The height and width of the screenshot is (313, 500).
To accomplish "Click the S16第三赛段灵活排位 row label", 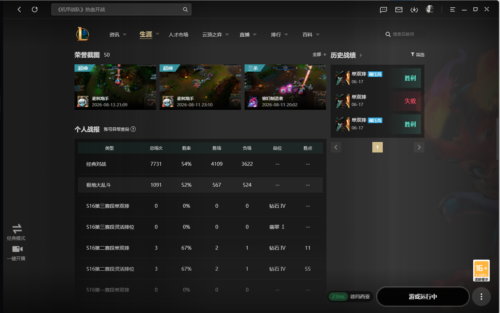I will [110, 227].
